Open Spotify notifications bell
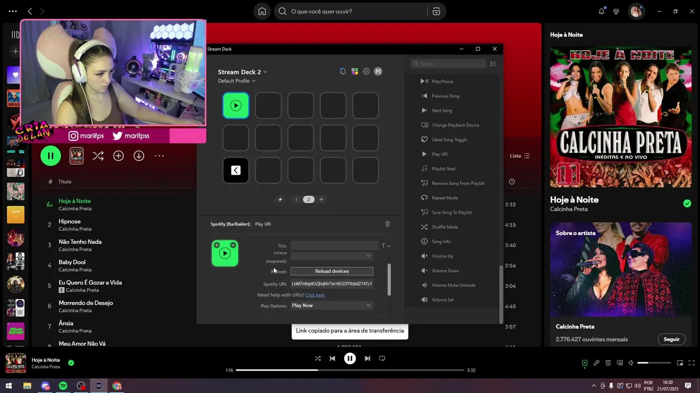 [602, 11]
